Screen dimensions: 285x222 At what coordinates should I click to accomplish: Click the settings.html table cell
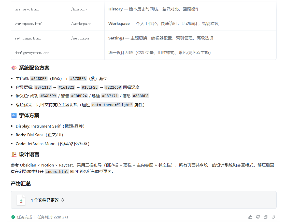pos(28,38)
